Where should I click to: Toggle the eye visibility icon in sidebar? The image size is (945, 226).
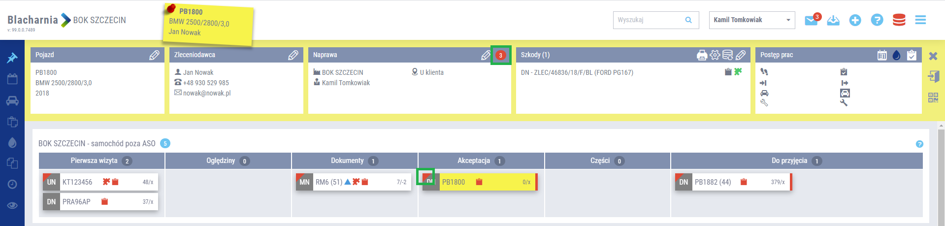pos(12,205)
